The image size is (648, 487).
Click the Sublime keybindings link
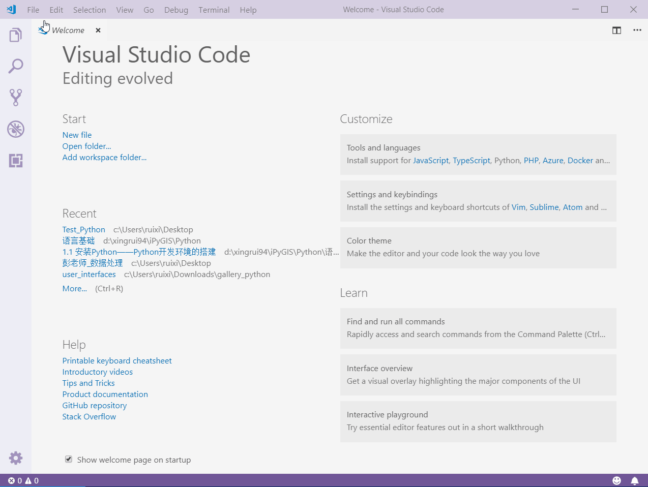(x=544, y=207)
